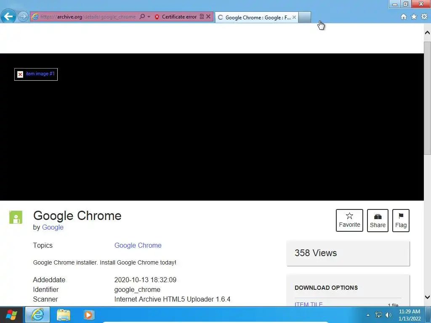Go to the Home page icon
The height and width of the screenshot is (323, 431).
point(404,17)
